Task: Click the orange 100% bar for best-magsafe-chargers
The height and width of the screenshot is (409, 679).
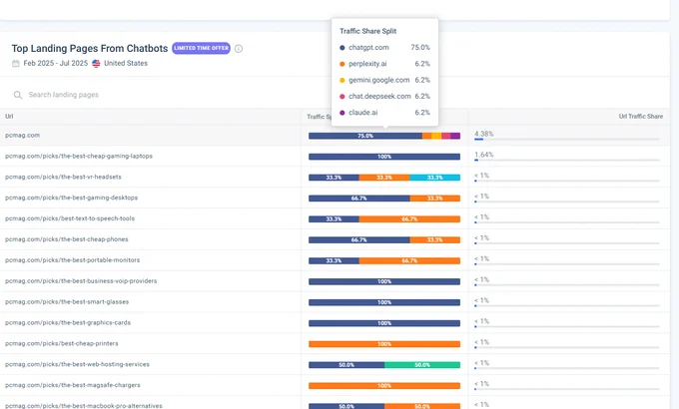Action: tap(384, 386)
